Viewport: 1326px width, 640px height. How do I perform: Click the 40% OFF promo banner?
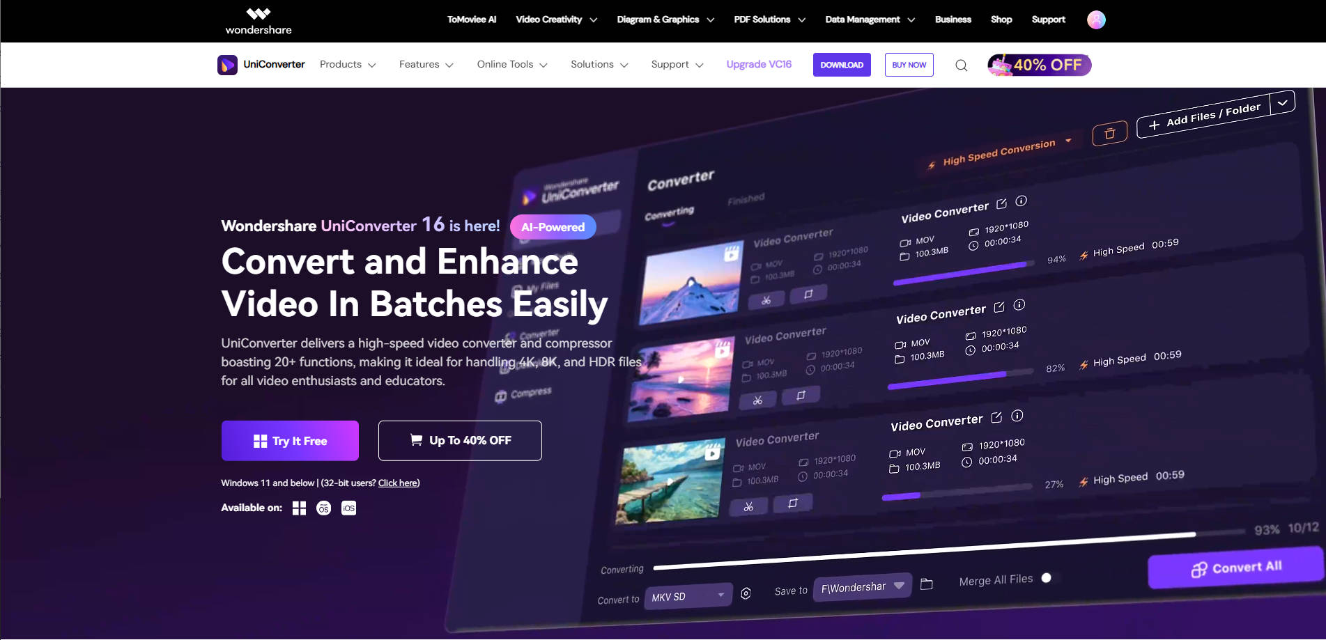1039,65
